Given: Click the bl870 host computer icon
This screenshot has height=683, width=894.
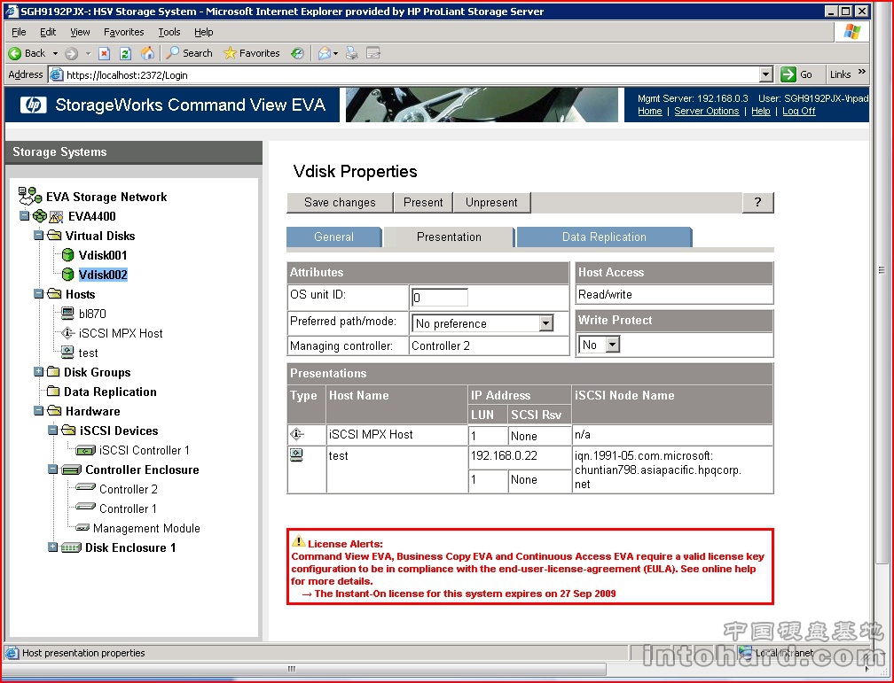Looking at the screenshot, I should tap(67, 314).
